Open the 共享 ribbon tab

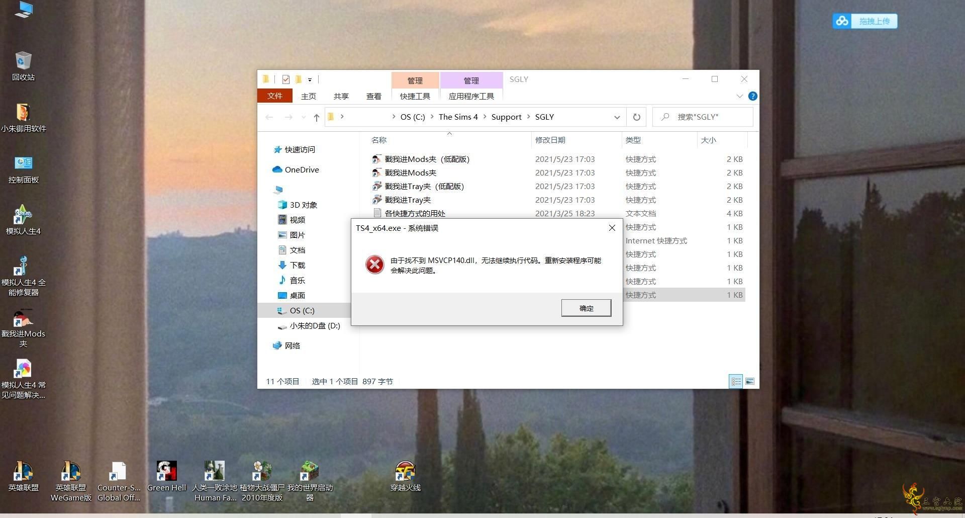(341, 96)
